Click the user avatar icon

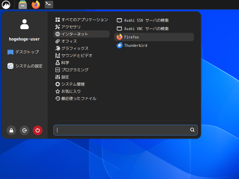(x=24, y=24)
